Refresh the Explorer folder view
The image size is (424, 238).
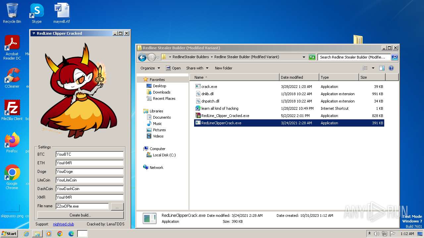click(312, 57)
